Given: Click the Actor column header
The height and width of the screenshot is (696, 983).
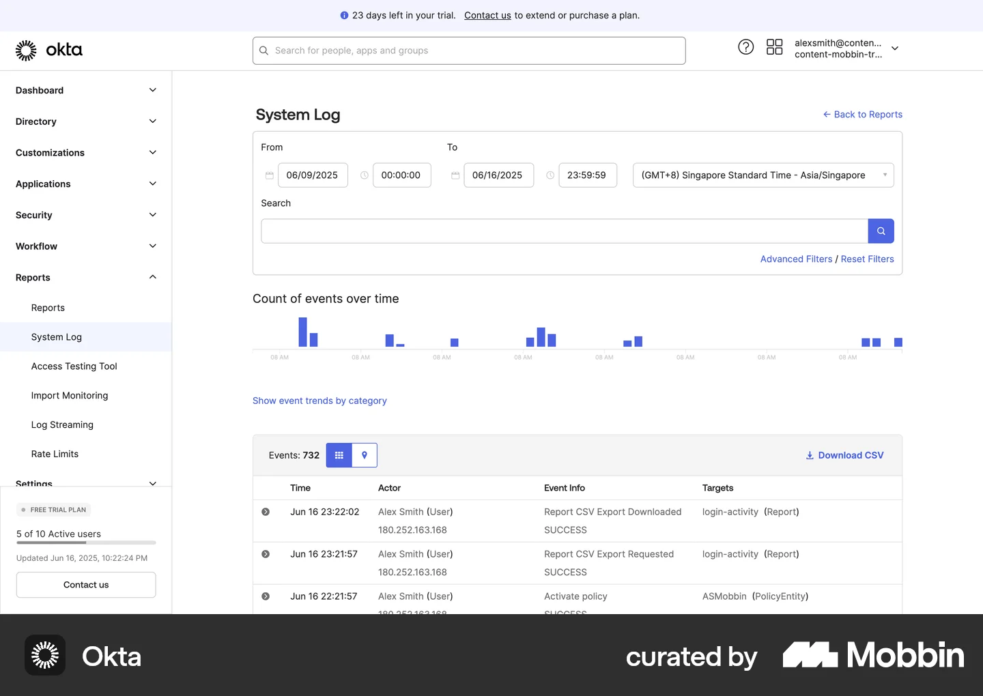Looking at the screenshot, I should [389, 488].
